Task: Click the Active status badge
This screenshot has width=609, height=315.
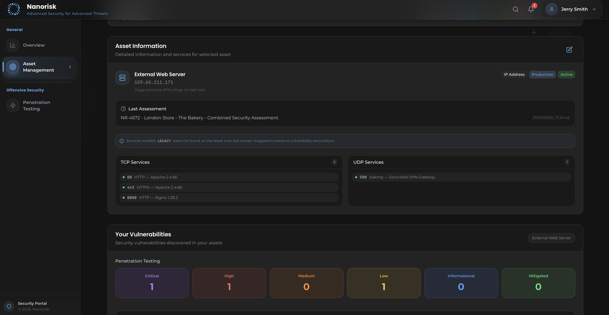Action: pos(566,74)
